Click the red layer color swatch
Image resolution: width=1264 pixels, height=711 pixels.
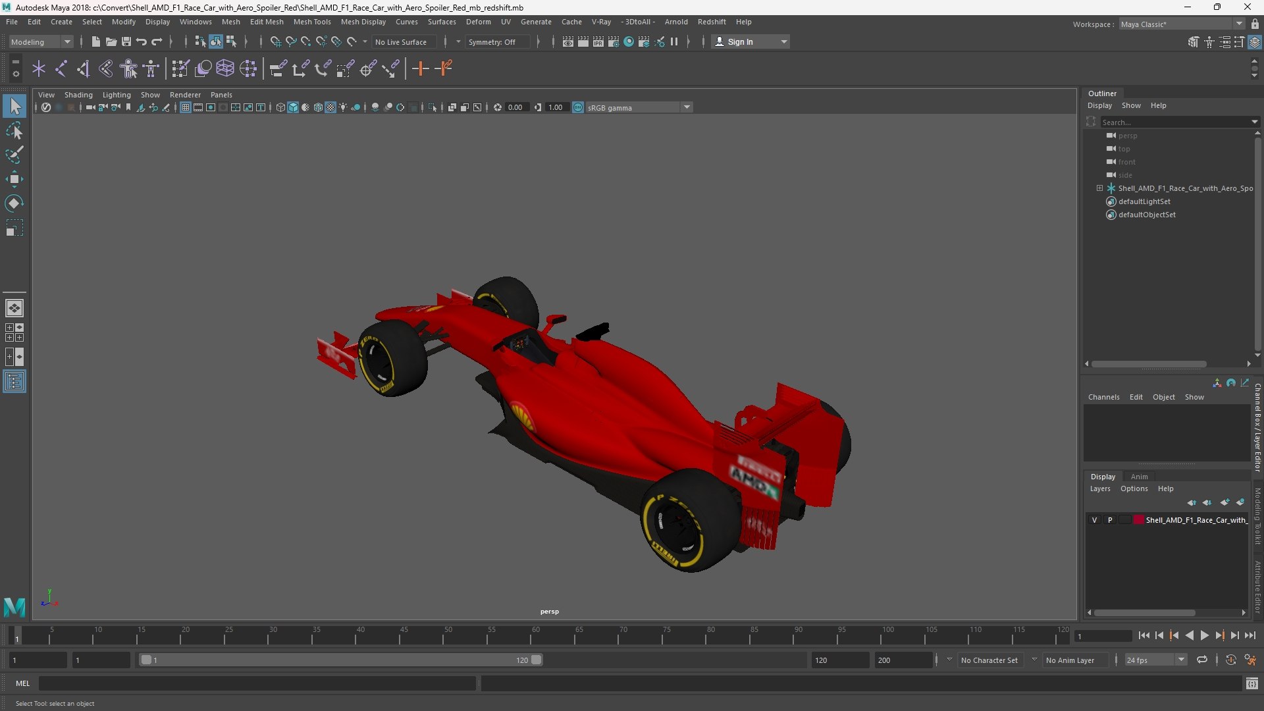tap(1138, 520)
